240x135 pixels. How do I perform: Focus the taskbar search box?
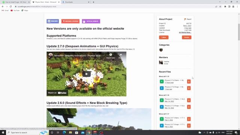click(x=27, y=132)
